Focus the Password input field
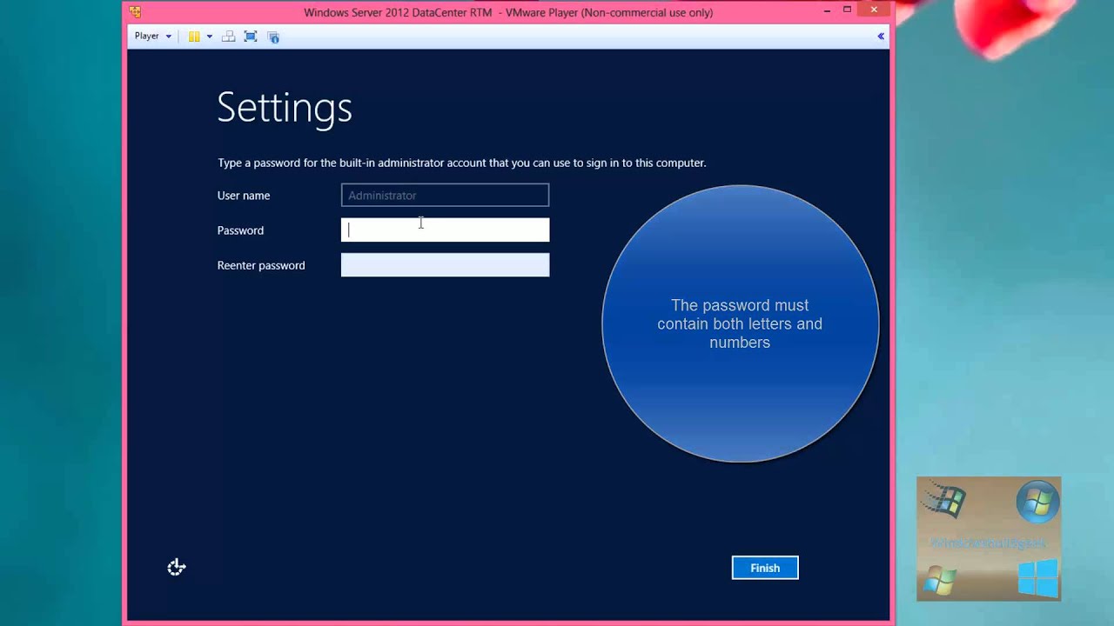The width and height of the screenshot is (1114, 626). [445, 230]
